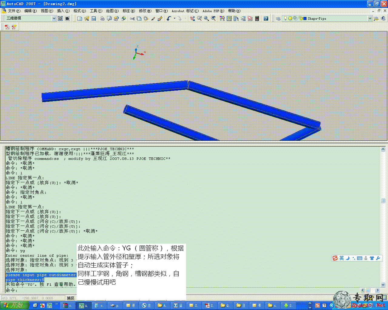Click text window scrollbar down arrow
Image resolution: width=388 pixels, height=310 pixels.
(x=383, y=285)
